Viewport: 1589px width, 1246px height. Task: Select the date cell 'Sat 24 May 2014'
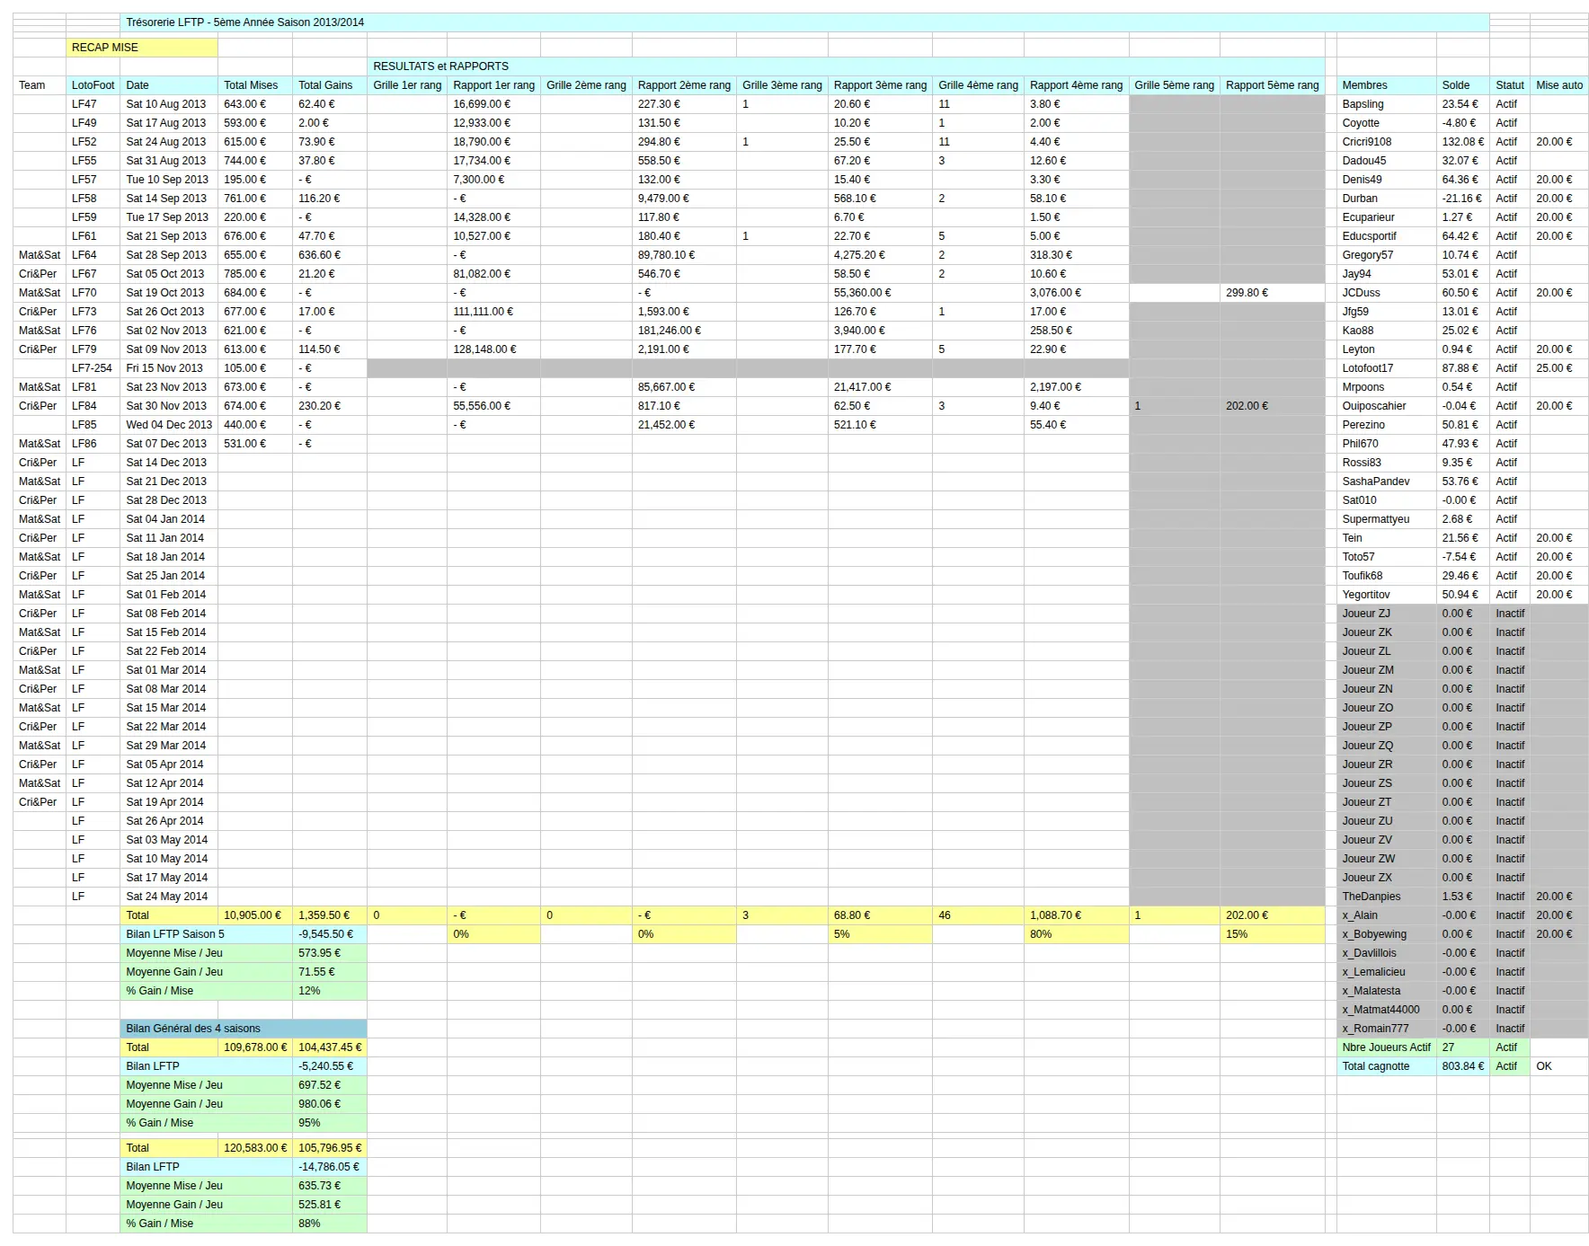click(169, 897)
